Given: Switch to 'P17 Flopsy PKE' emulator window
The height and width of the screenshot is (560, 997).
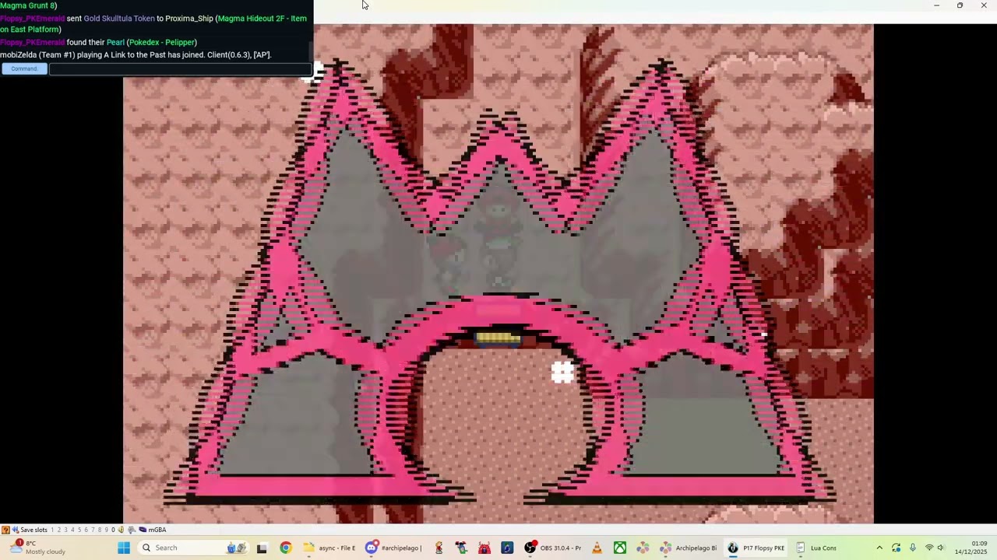Looking at the screenshot, I should (756, 548).
